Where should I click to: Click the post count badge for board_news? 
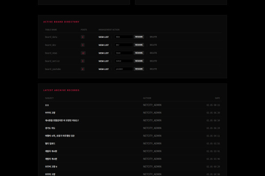pos(83,53)
